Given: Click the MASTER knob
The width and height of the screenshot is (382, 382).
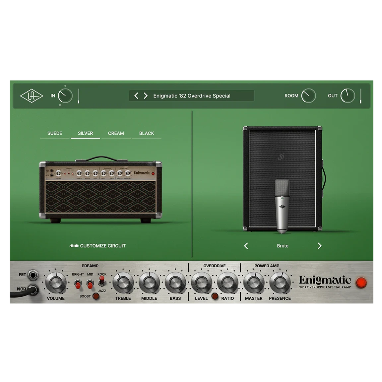Looking at the screenshot, I should [254, 283].
